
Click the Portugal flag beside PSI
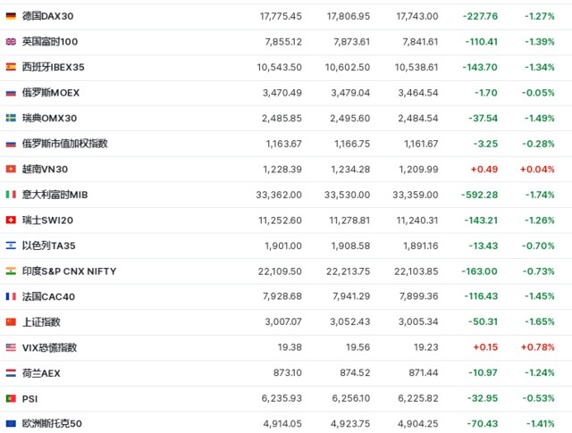click(x=11, y=398)
